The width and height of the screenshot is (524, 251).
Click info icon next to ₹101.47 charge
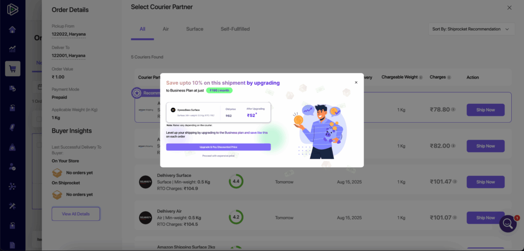pos(455,182)
